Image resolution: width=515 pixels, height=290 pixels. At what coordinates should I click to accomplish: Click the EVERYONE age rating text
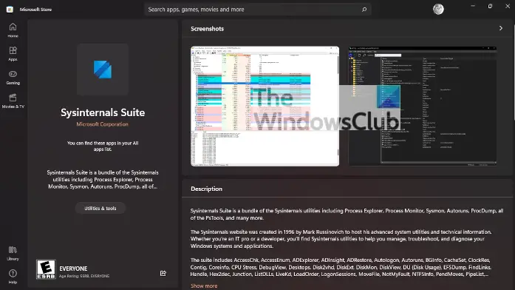(x=73, y=269)
